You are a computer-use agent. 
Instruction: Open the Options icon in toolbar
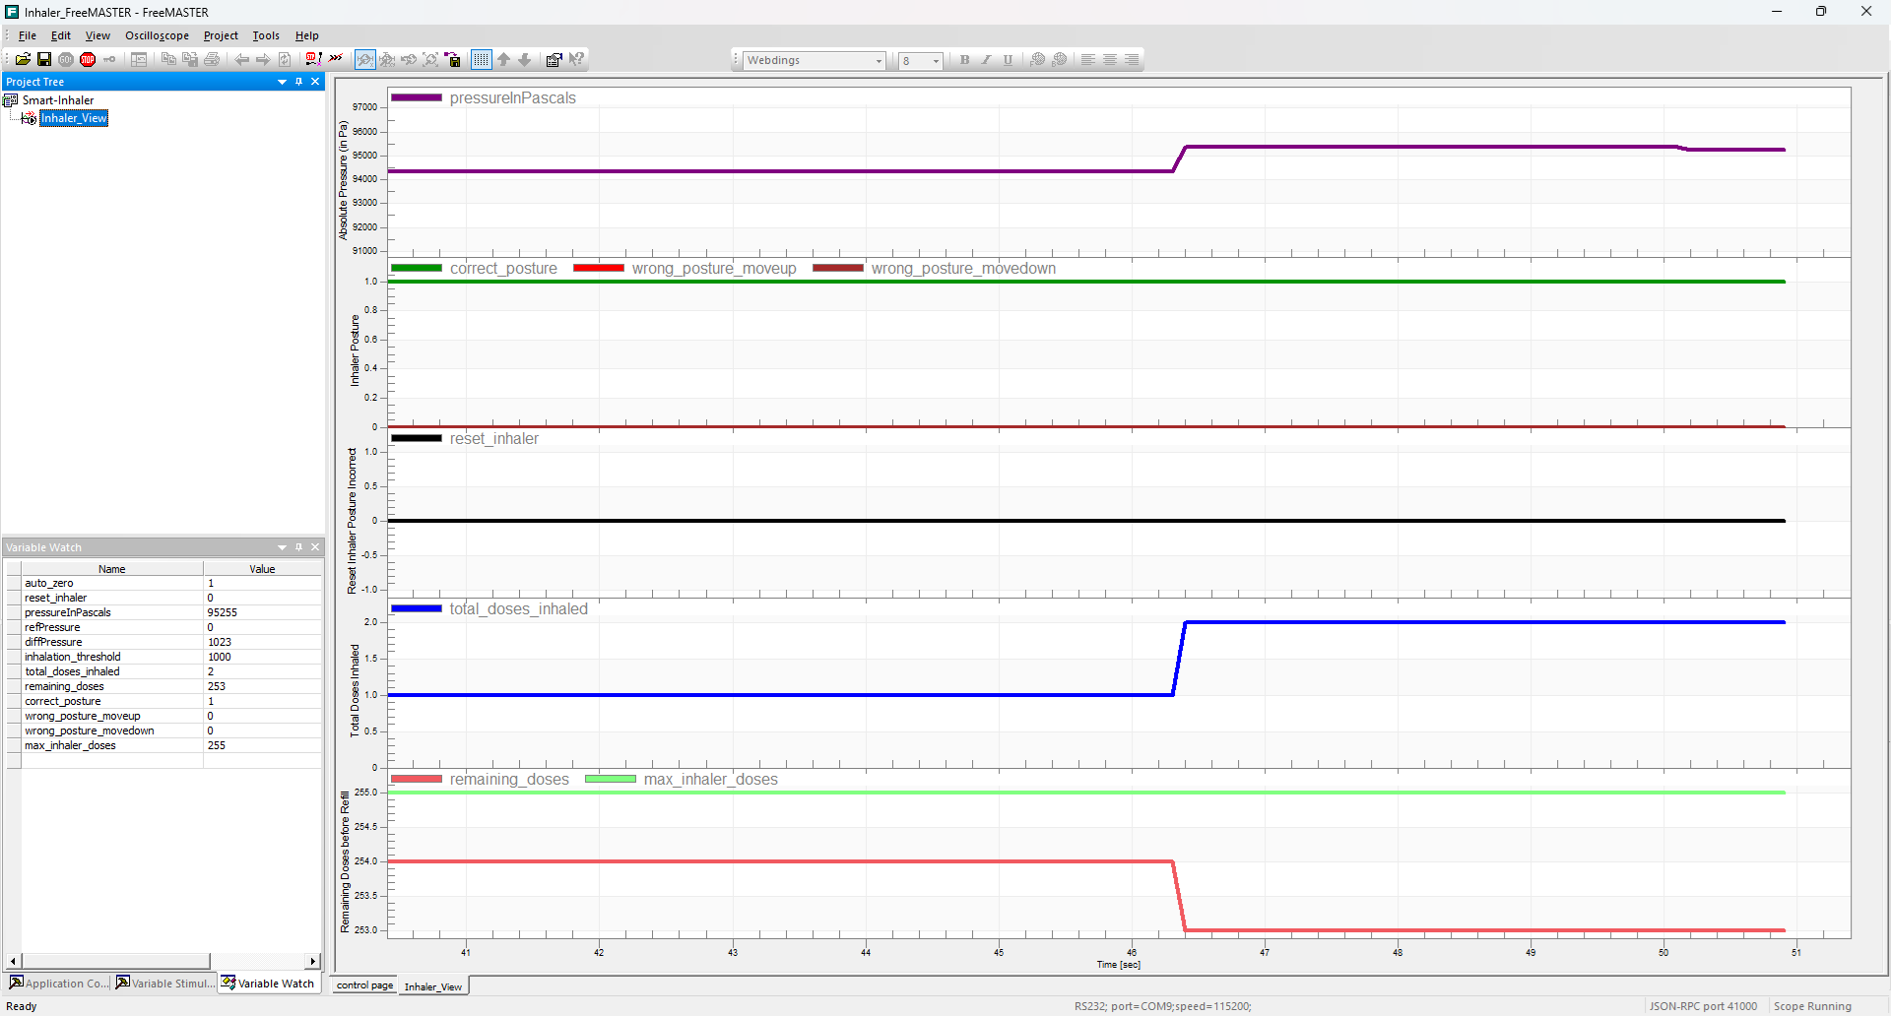[554, 60]
